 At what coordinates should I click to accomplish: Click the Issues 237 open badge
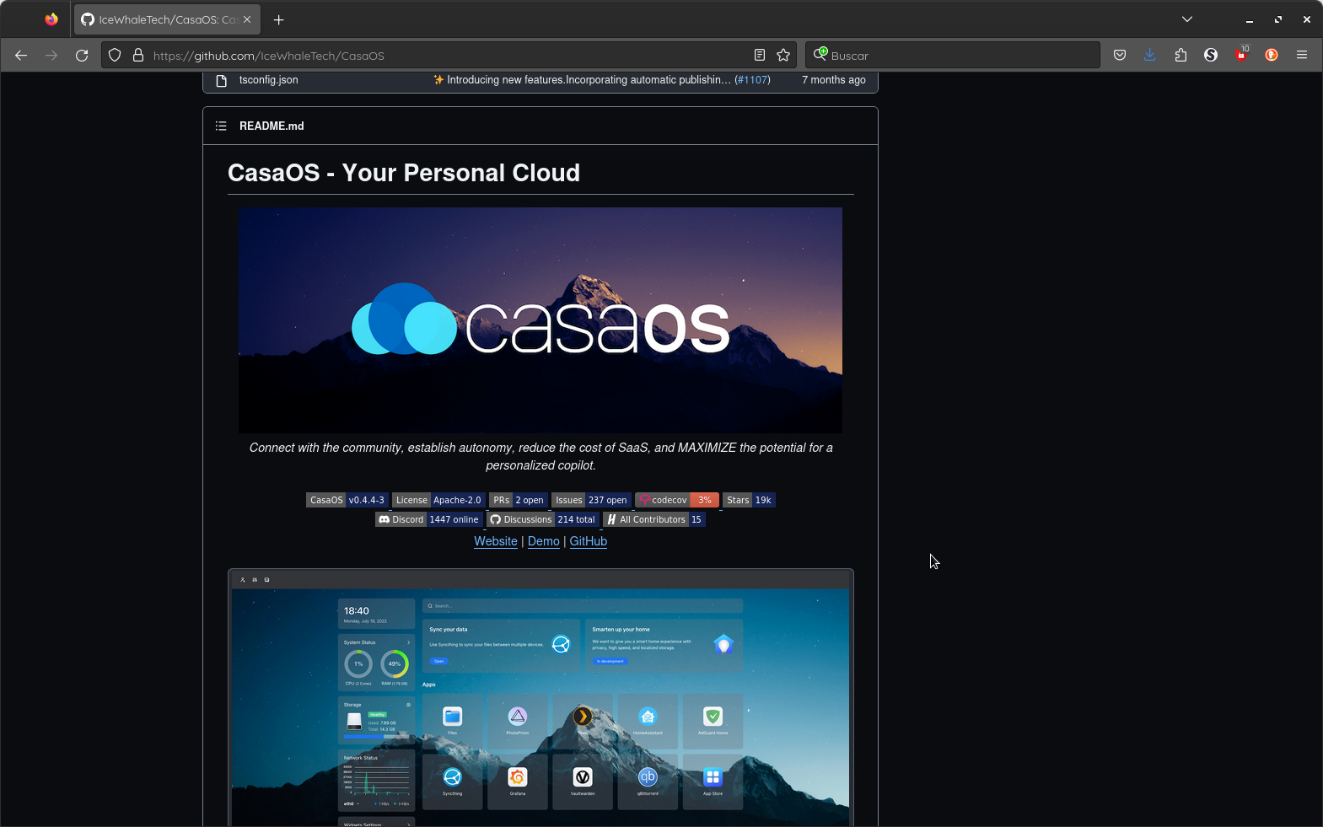[591, 500]
